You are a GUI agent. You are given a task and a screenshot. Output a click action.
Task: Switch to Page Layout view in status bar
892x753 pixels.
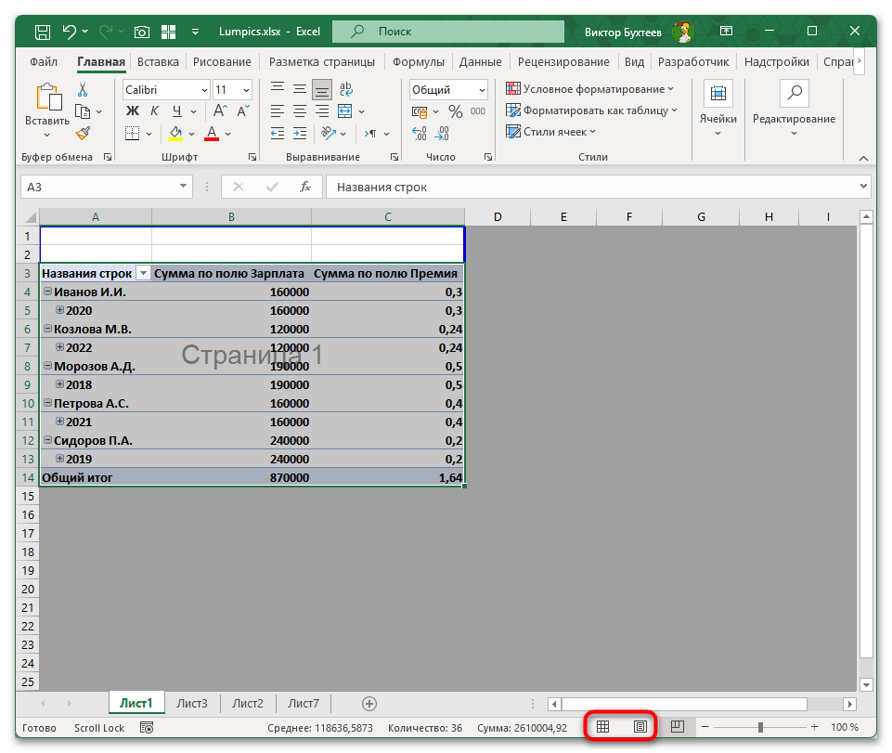point(640,727)
